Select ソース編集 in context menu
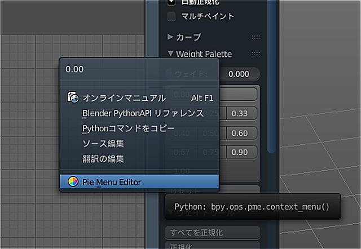 (139, 144)
